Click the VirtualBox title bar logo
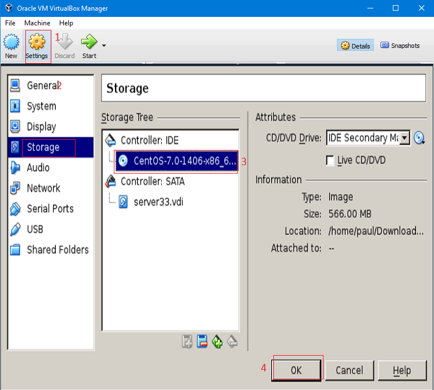 [9, 8]
